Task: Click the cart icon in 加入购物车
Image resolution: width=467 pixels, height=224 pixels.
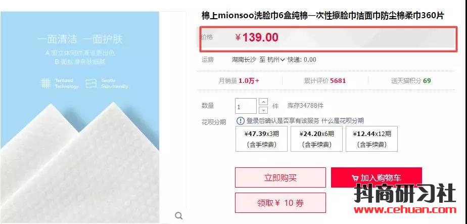Action: 355,178
